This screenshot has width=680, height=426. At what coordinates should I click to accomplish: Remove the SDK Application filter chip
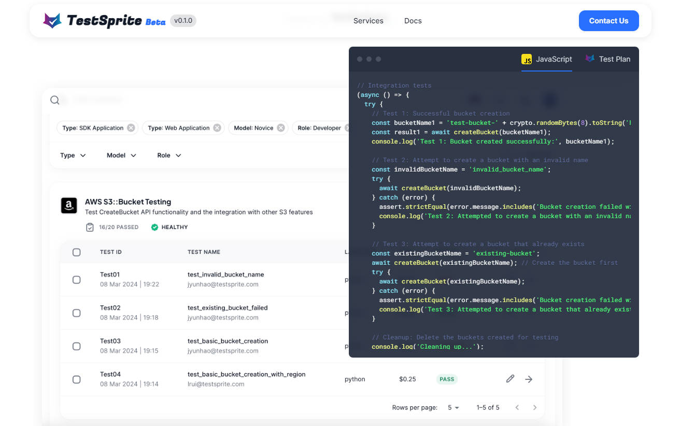(x=131, y=128)
